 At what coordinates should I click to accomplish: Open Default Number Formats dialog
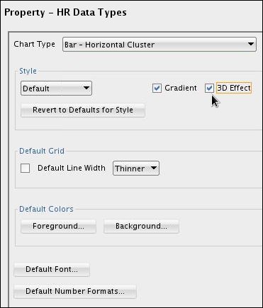(x=75, y=291)
